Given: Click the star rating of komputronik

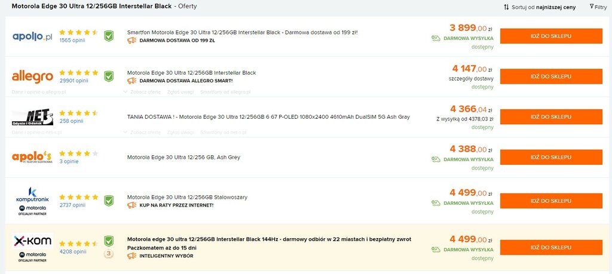Looking at the screenshot, I should coord(78,197).
